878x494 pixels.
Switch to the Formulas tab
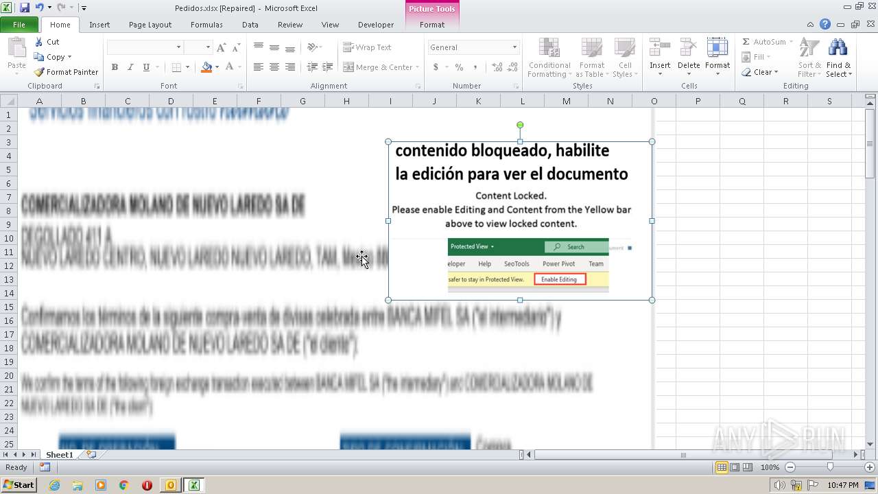(206, 25)
